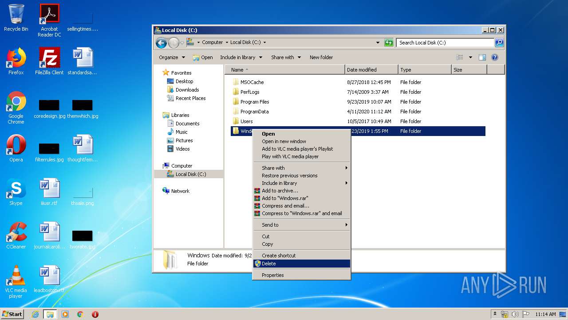Select the iiiusr.rtf desktop document

(x=49, y=192)
